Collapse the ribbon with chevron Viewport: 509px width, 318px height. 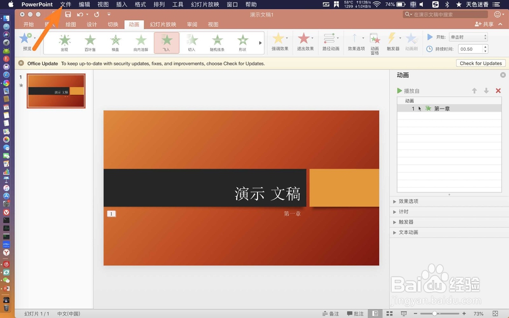tap(500, 24)
